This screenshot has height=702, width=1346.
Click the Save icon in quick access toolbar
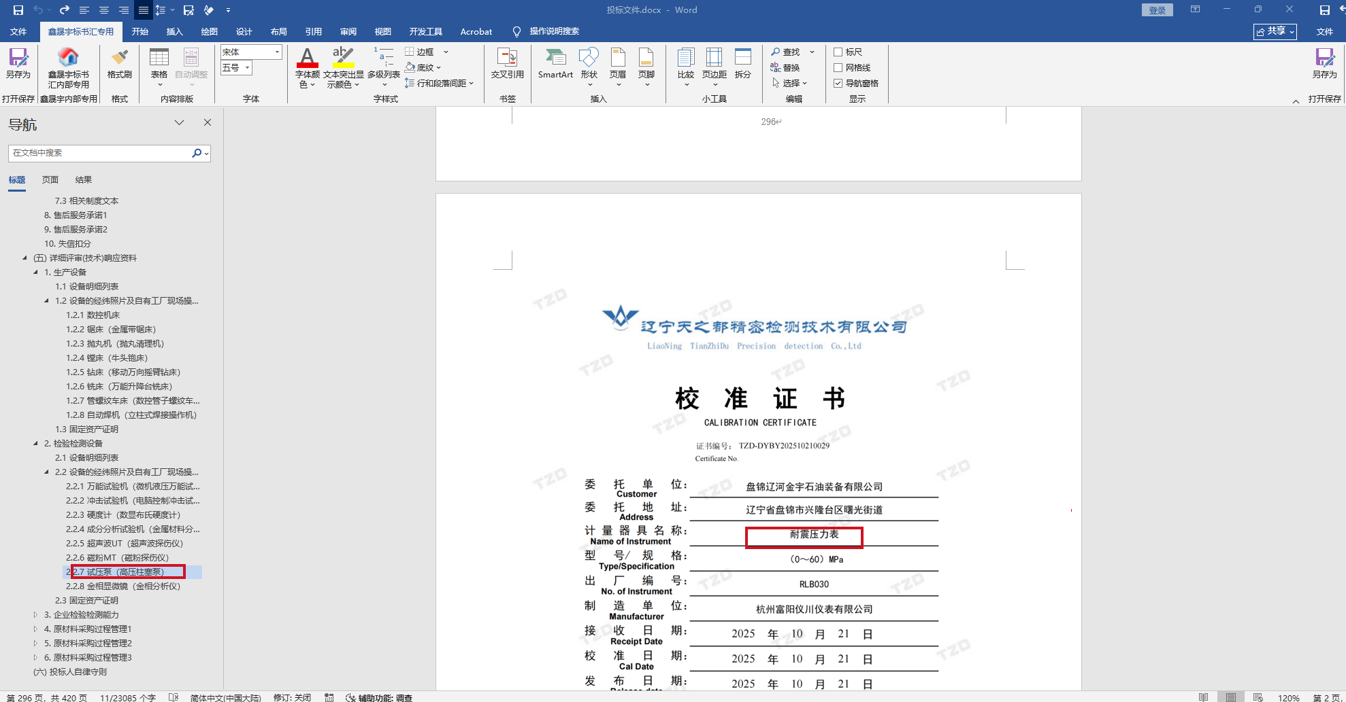coord(18,10)
